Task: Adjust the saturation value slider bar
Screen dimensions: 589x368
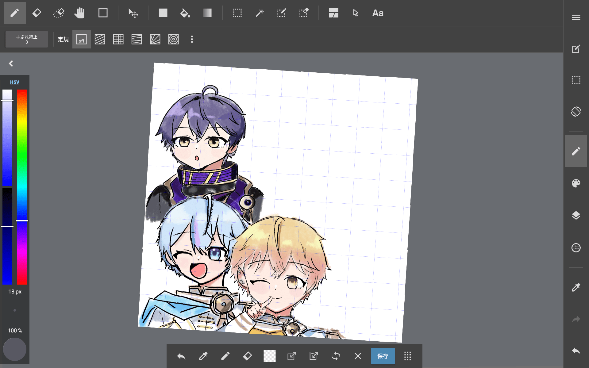Action: pos(7,138)
